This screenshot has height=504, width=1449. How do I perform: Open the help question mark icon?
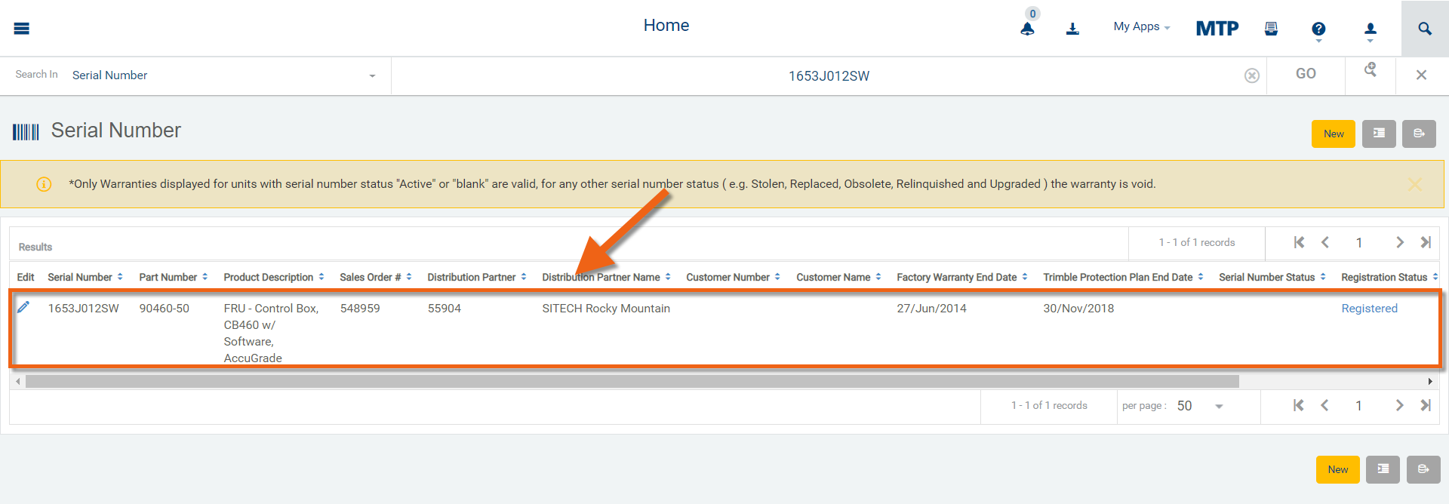tap(1318, 29)
